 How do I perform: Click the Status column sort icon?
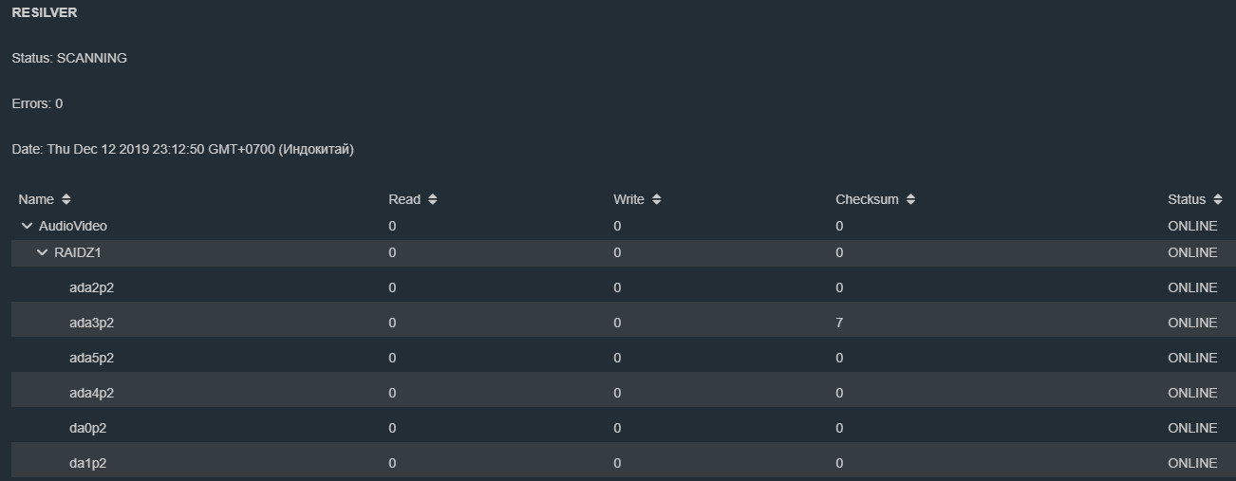[1217, 199]
